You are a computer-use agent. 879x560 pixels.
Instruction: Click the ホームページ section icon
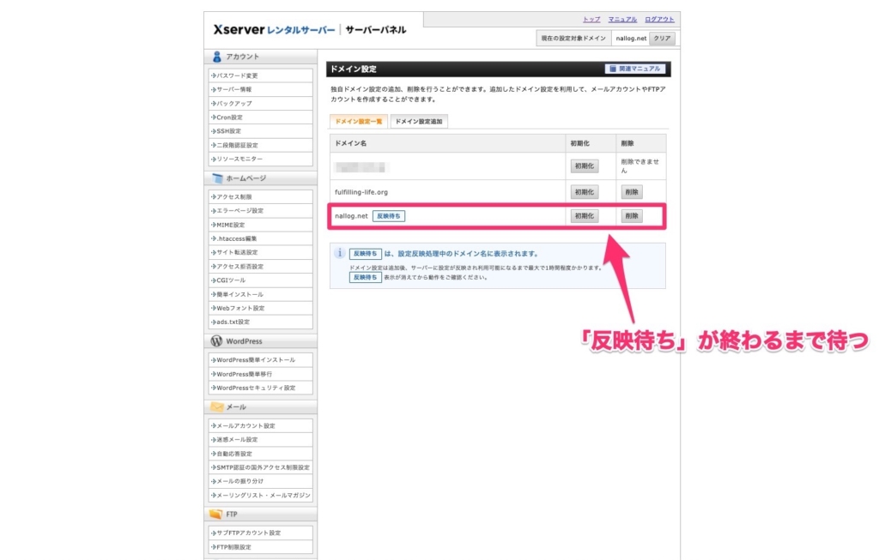pyautogui.click(x=216, y=178)
